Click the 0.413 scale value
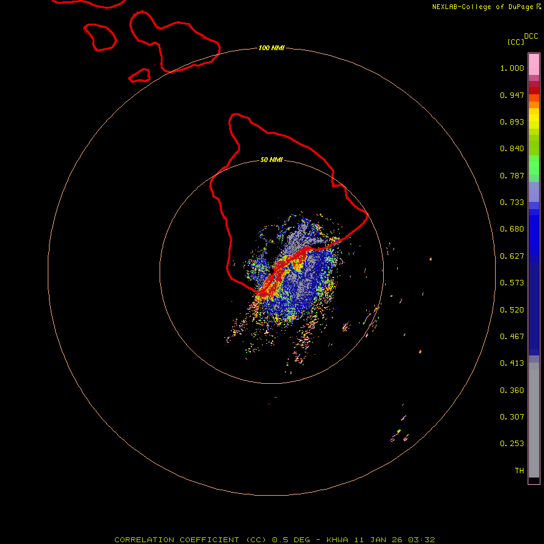The width and height of the screenshot is (544, 544). 512,363
